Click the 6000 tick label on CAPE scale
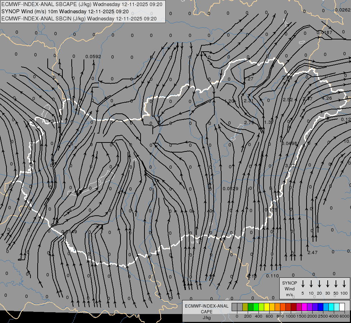This screenshot has height=323, width=351. point(344,316)
